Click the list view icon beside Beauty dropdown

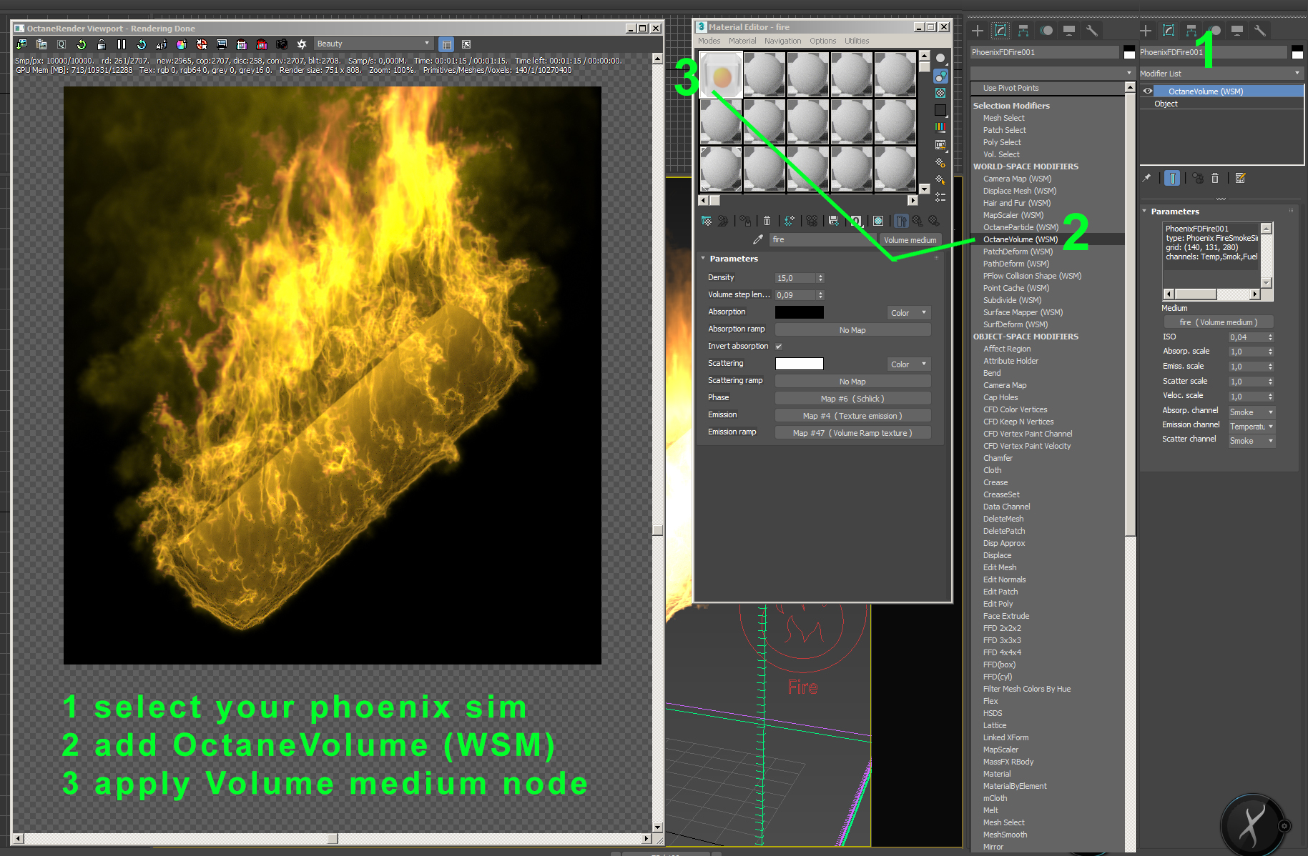coord(446,44)
